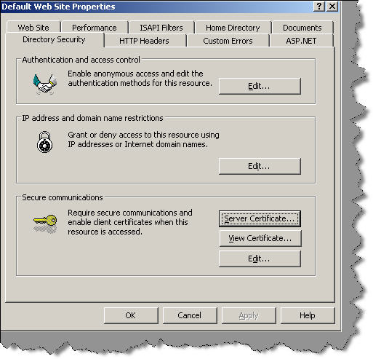Screen dimensions: 373x359
Task: Edit secure communications settings
Action: pyautogui.click(x=260, y=259)
